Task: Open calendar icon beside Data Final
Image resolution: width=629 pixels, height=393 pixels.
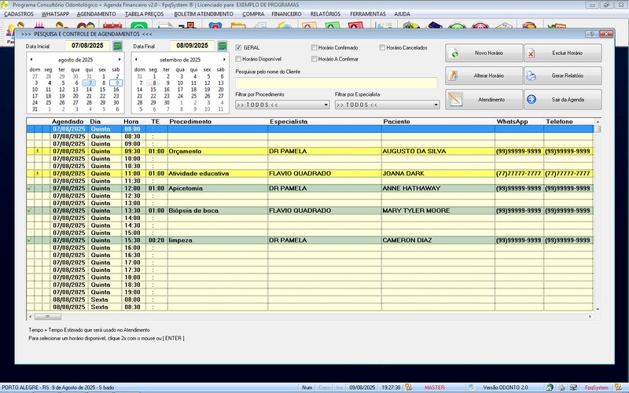Action: click(x=223, y=46)
